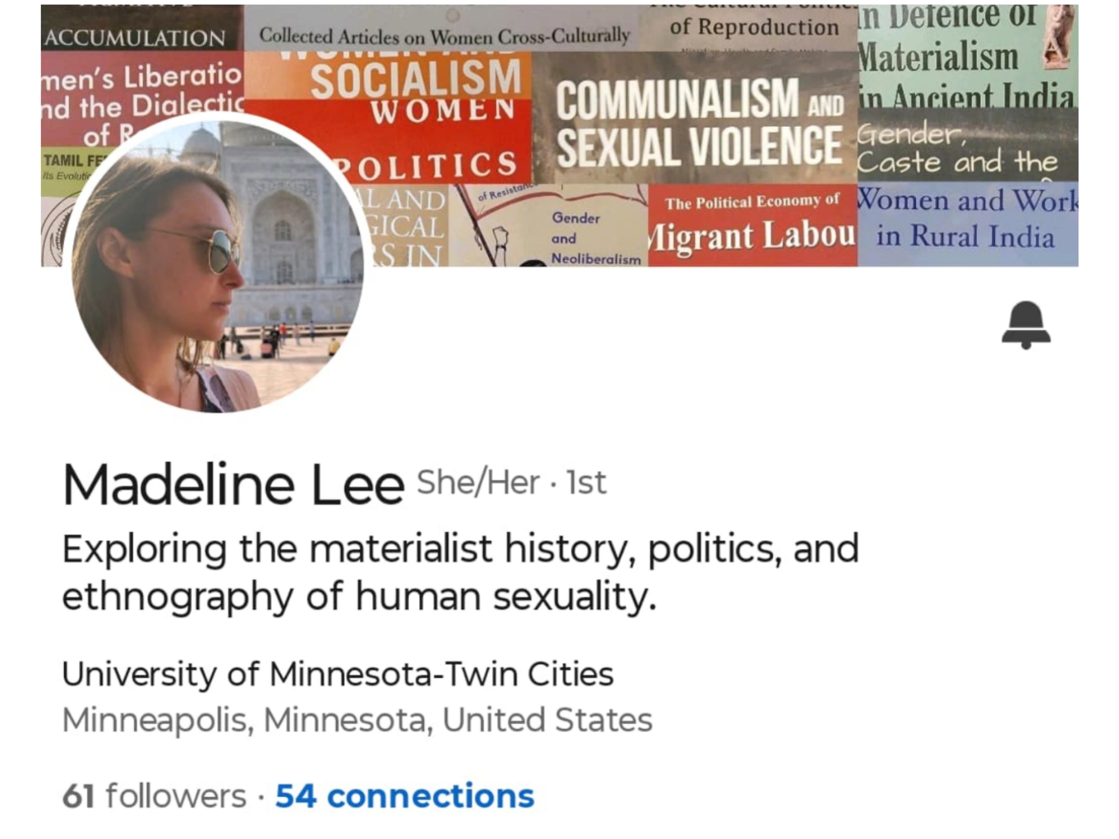Click the 1st degree connection badge
Viewport: 1119px width, 839px height.
pyautogui.click(x=586, y=482)
